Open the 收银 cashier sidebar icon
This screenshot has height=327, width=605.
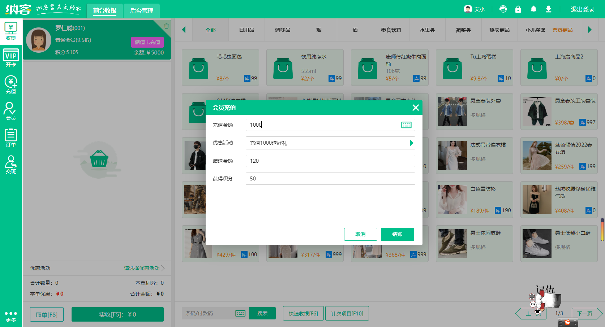coord(11,31)
